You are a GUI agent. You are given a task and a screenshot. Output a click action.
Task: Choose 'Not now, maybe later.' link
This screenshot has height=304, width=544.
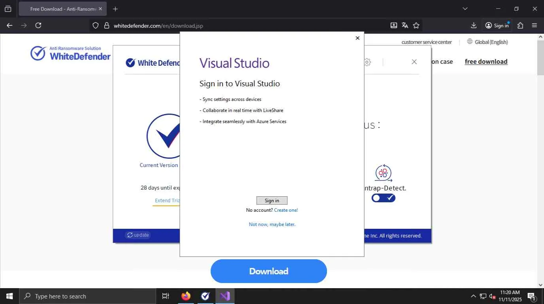tap(272, 224)
